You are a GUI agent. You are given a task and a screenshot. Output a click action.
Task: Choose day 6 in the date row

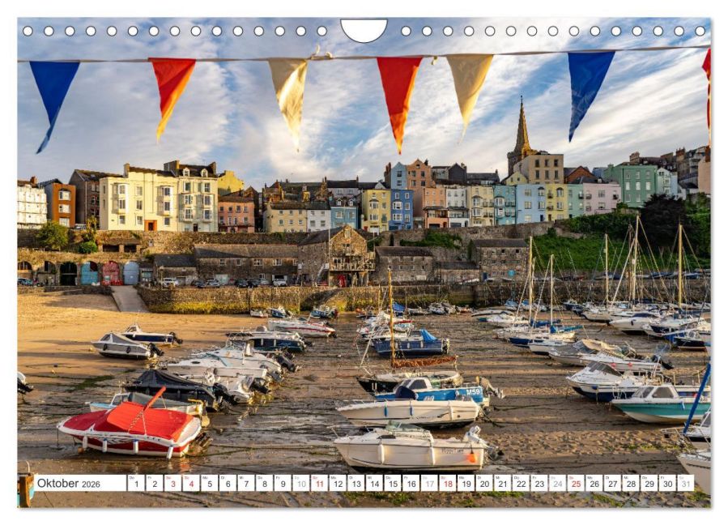point(228,483)
